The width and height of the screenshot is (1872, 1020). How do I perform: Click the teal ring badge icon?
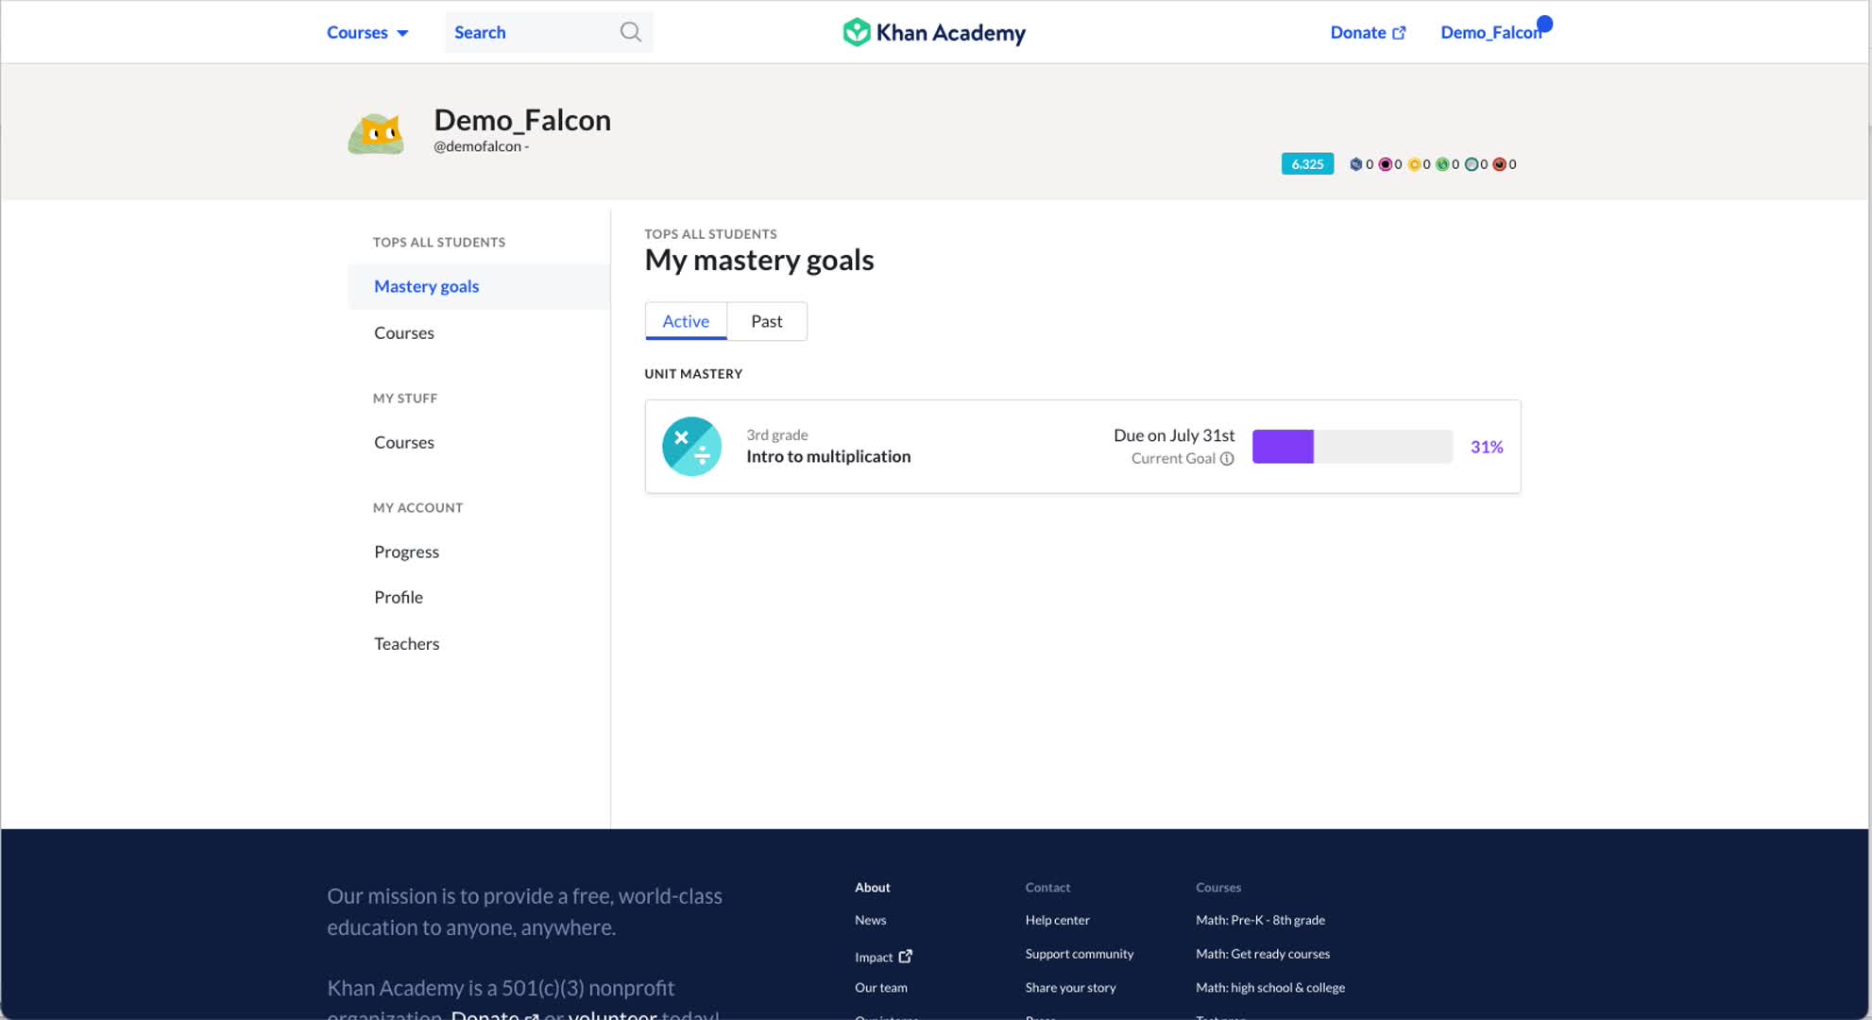pyautogui.click(x=1471, y=164)
